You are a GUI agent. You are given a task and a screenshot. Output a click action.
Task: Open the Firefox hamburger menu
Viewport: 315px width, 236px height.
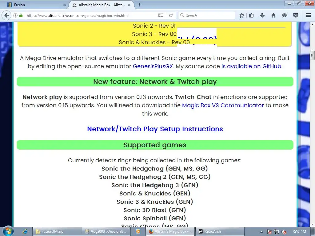[x=309, y=15]
